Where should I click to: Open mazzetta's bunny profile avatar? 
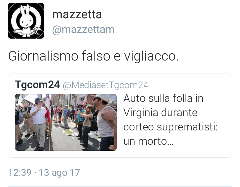click(x=26, y=21)
